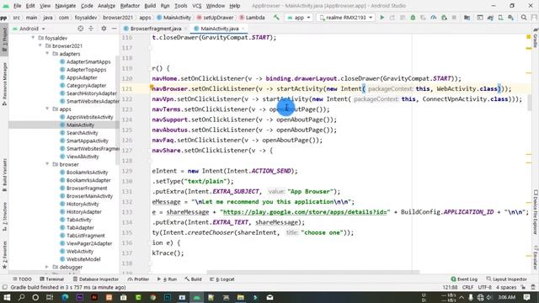Open the Structure side panel
This screenshot has width=539, height=303.
[x=4, y=215]
